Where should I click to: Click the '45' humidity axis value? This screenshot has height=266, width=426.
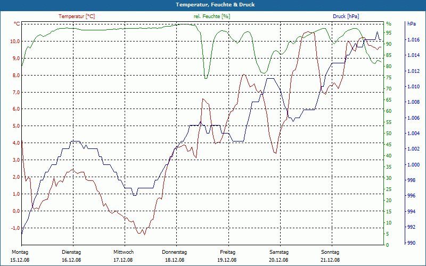coord(389,145)
